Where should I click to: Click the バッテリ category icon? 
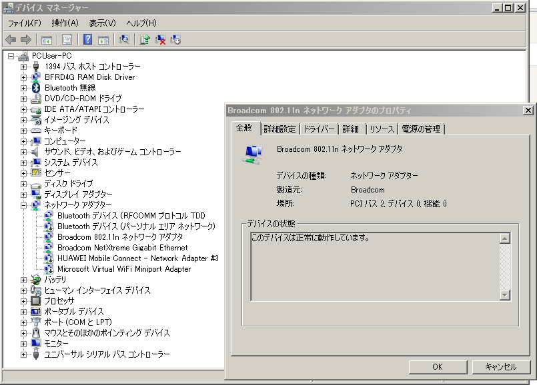(35, 279)
